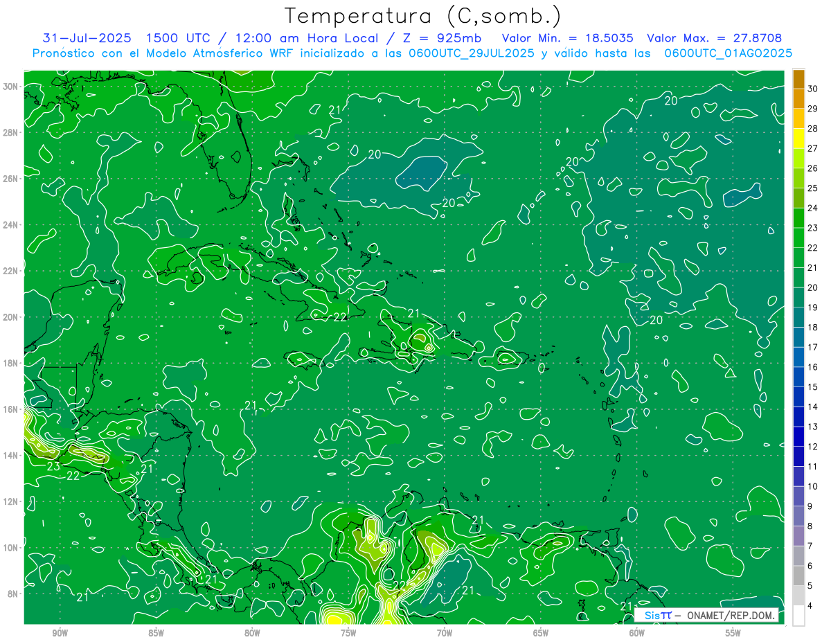This screenshot has height=642, width=831.
Task: Click the legend scale value 25
Action: click(x=812, y=188)
